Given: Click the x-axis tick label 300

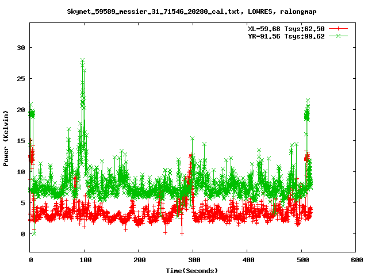Looking at the screenshot, I should (194, 260).
